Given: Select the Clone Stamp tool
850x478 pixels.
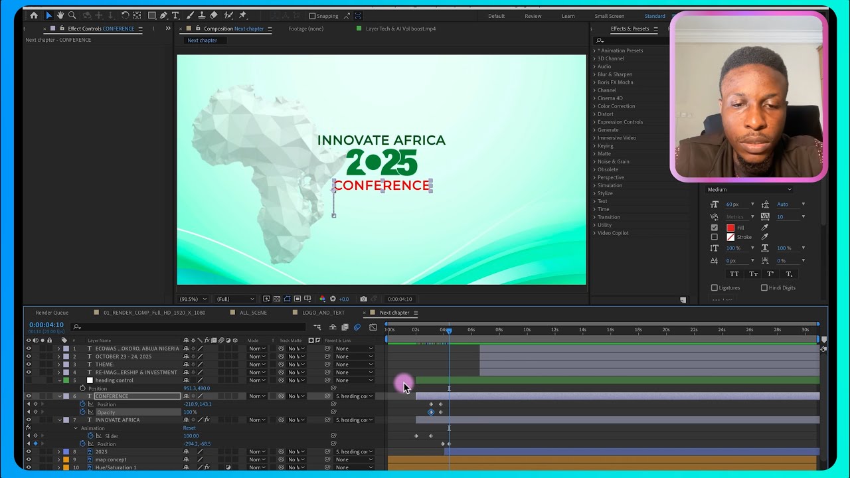Looking at the screenshot, I should (201, 15).
